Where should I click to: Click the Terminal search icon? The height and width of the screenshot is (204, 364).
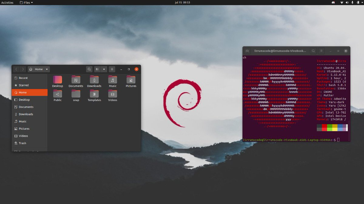[314, 51]
